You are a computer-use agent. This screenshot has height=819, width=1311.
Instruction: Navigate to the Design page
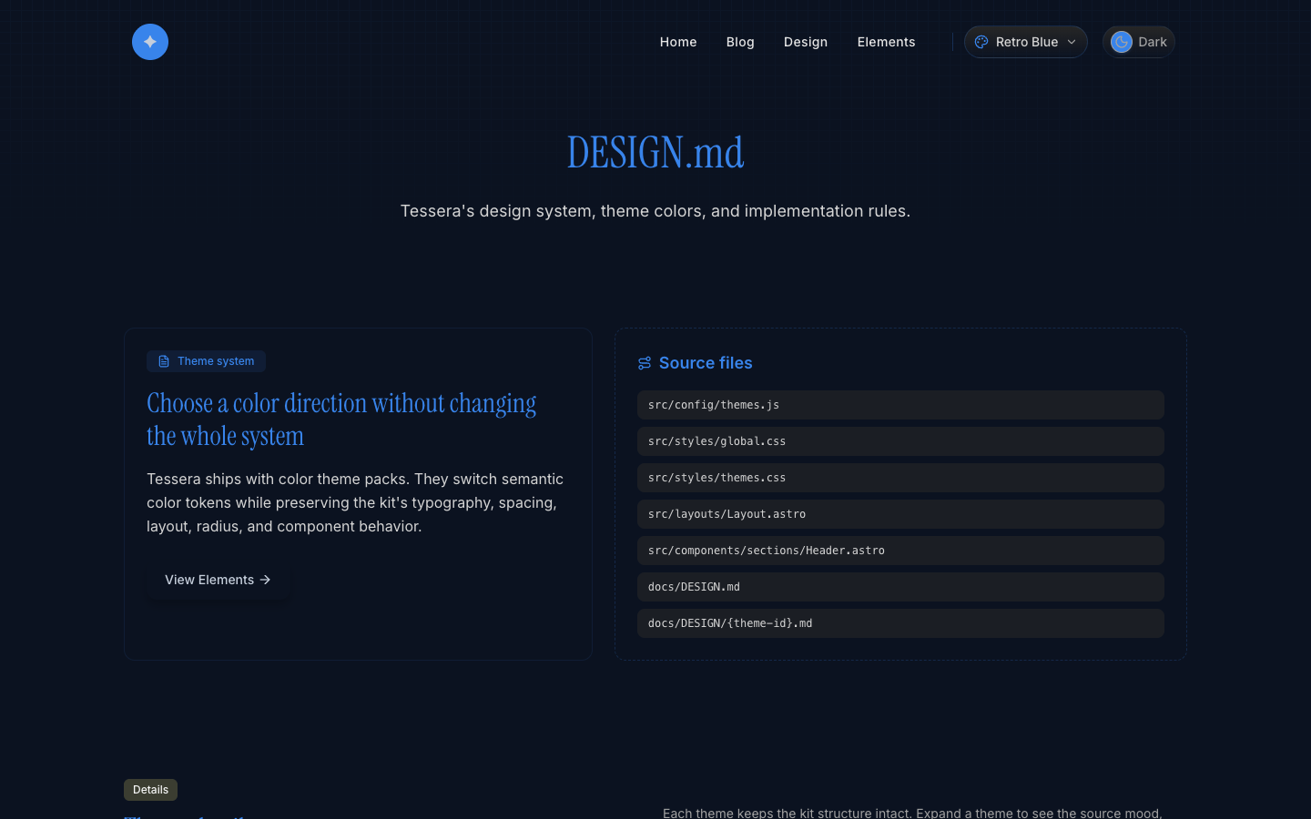coord(806,42)
